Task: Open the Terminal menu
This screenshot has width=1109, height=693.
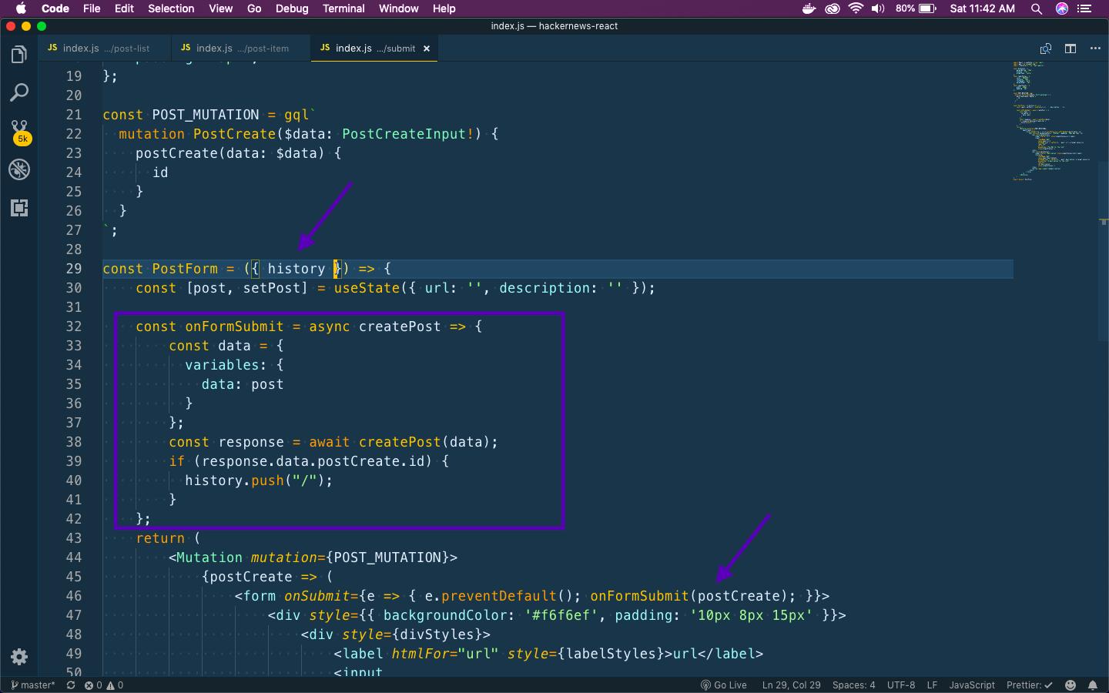Action: coord(343,8)
